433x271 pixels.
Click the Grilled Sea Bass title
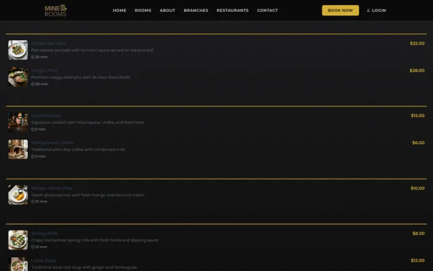coord(49,43)
